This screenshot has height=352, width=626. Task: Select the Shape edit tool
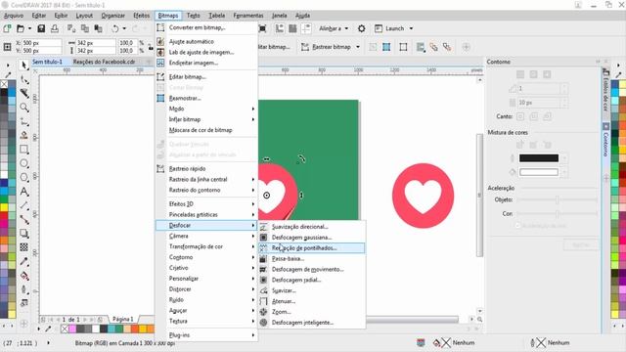point(23,79)
